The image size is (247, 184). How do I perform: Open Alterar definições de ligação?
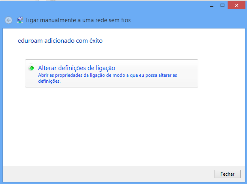pos(76,68)
